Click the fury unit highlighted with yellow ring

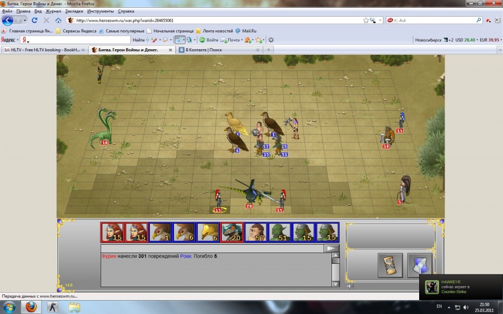[219, 201]
